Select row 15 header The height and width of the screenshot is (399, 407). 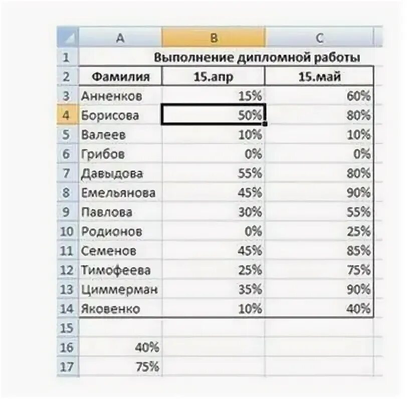pyautogui.click(x=68, y=328)
